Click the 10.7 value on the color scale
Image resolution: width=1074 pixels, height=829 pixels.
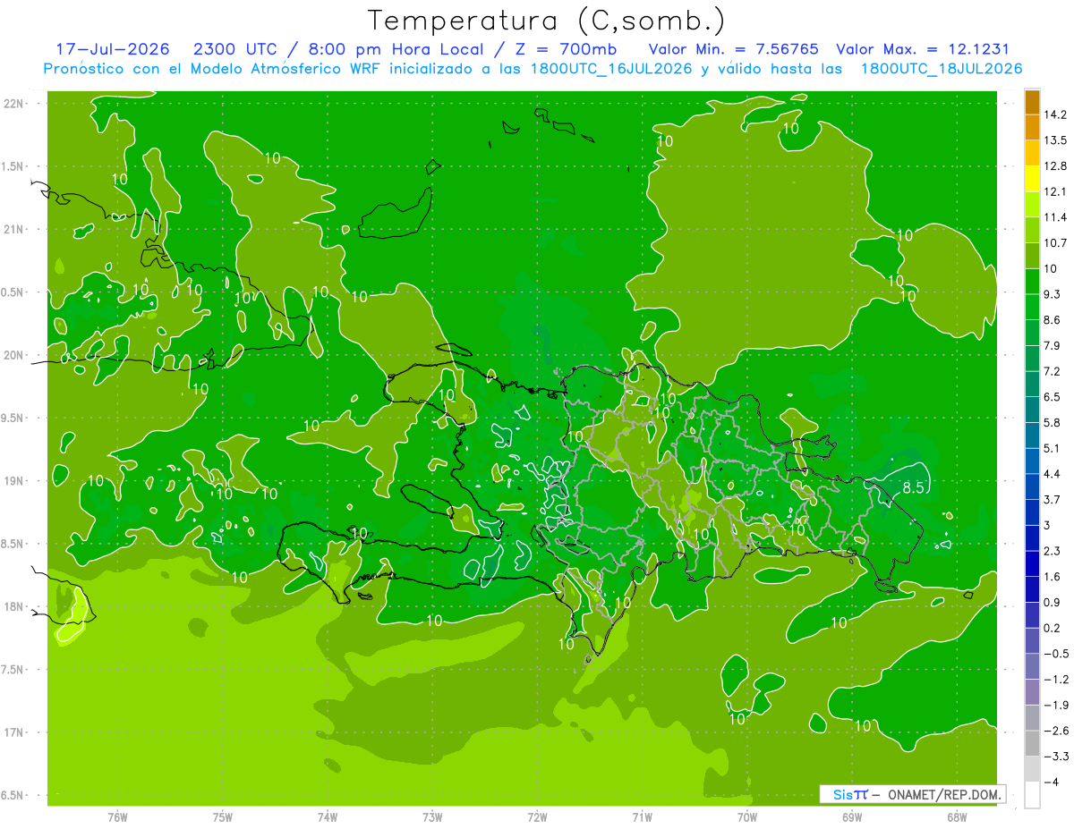tap(1056, 241)
